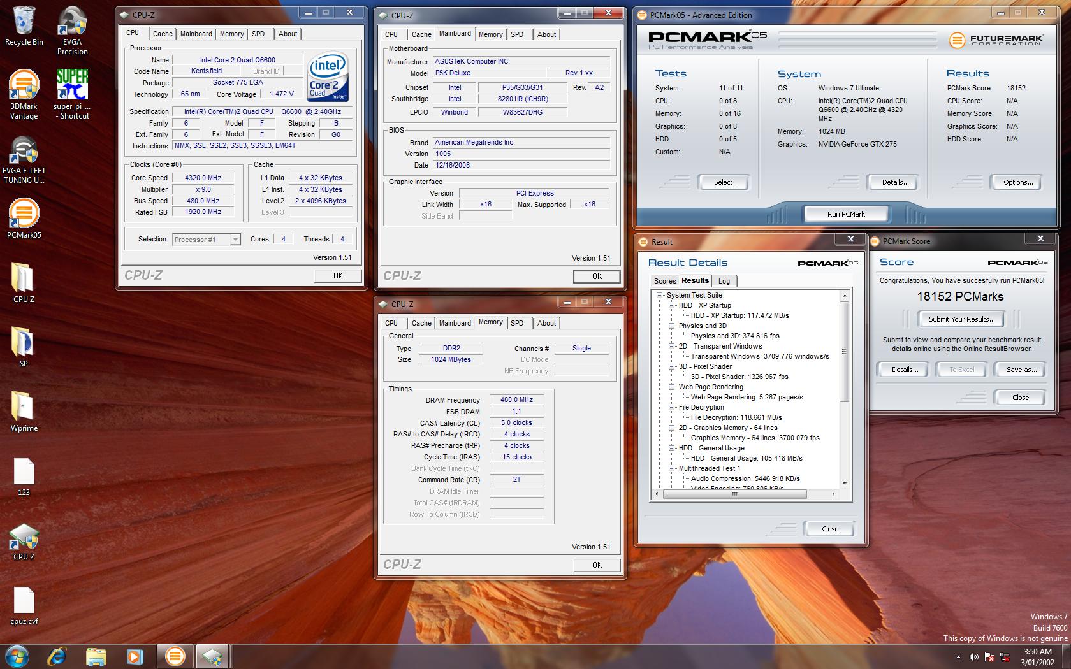
Task: Open the CPU Z folder icon
Action: click(24, 282)
